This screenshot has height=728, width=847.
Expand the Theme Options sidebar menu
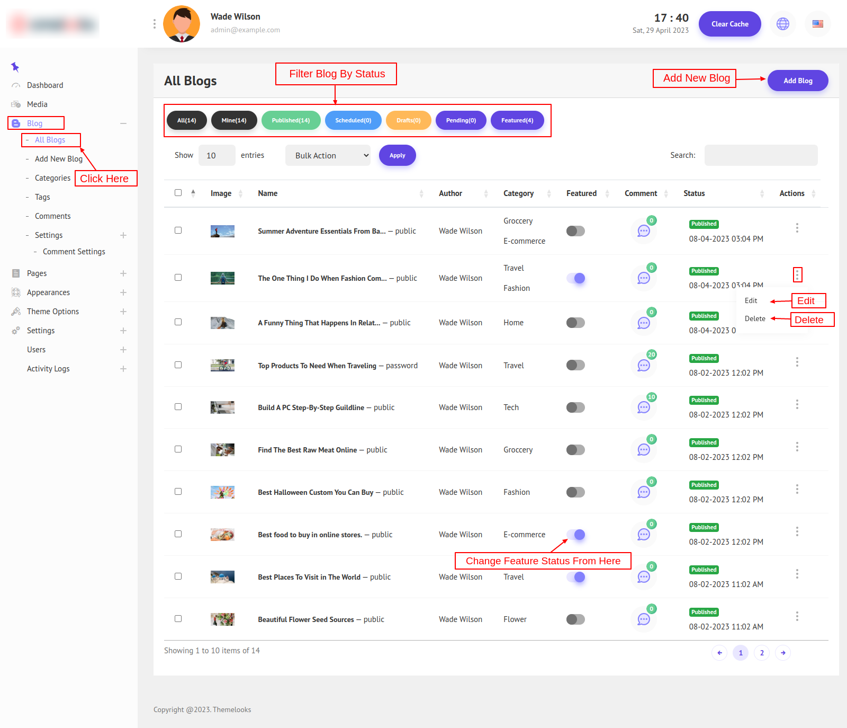tap(123, 312)
